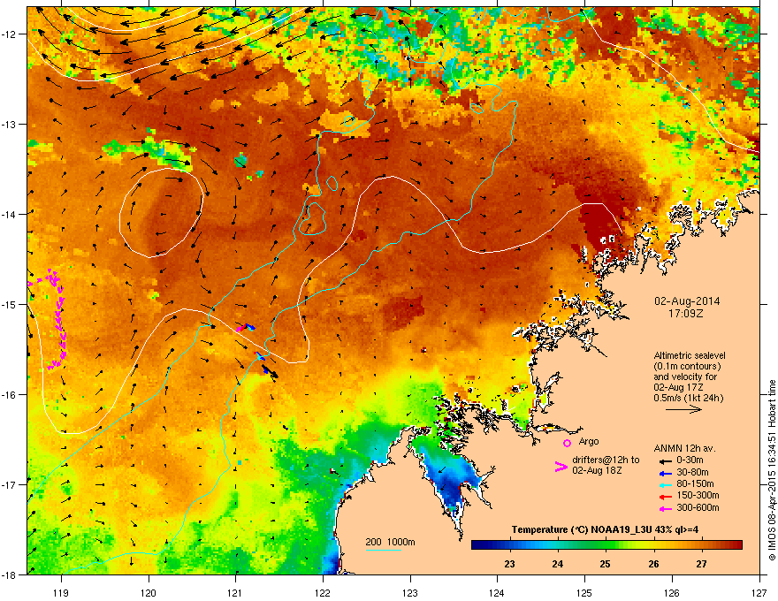Click the longitude axis label 122
The image size is (778, 601).
point(323,592)
